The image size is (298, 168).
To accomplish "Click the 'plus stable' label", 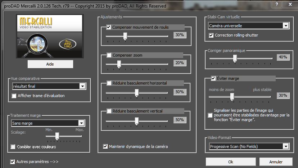I will (262, 90).
